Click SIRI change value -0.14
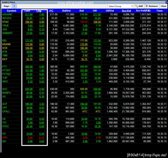 [41, 138]
